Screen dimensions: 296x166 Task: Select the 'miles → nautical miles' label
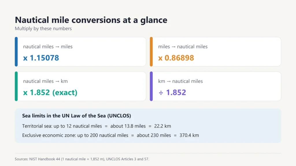point(183,46)
